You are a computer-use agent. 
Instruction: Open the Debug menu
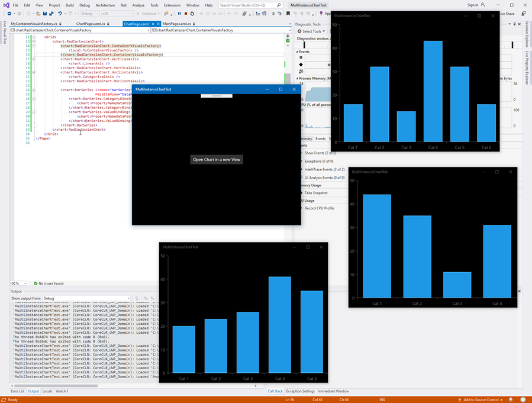point(85,5)
